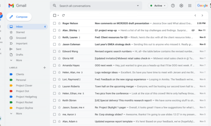Screen dimensions: 211x126
Task: Open the Inbox folder
Action: tap(27, 26)
